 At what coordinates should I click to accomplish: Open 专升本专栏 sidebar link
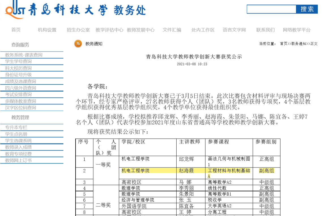point(16,127)
